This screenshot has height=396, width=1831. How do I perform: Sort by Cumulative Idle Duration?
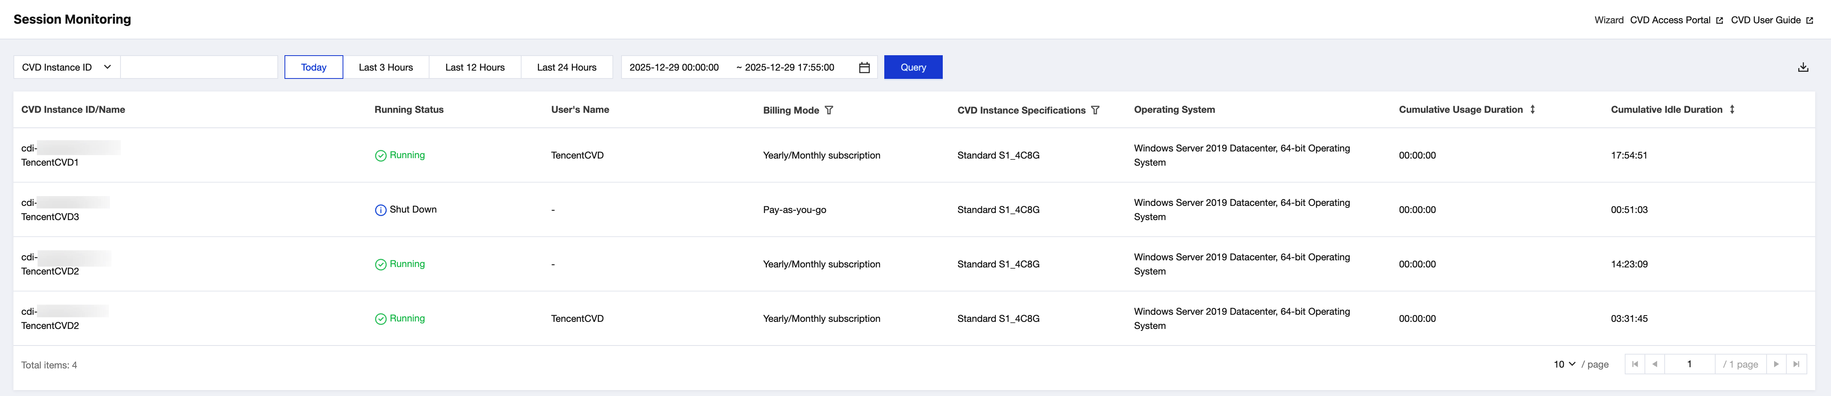pyautogui.click(x=1732, y=109)
